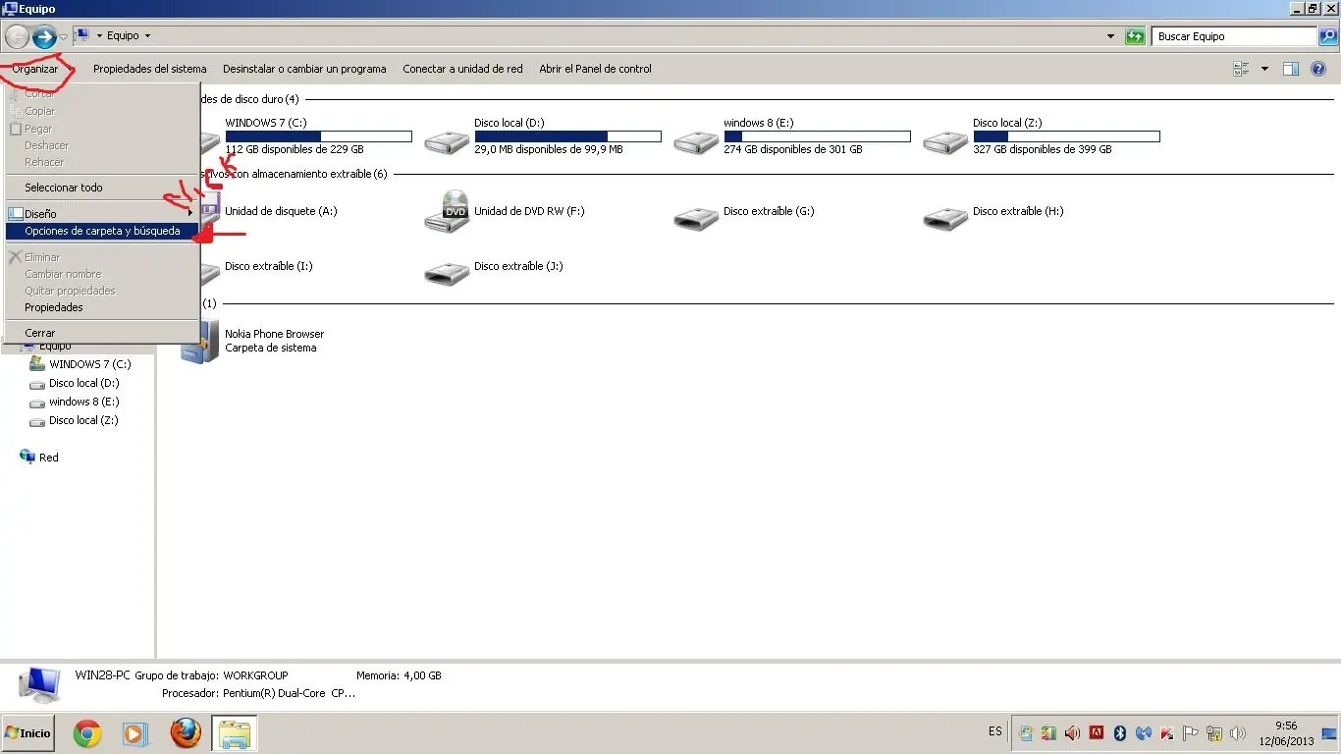
Task: Click the white speaker volume tray icon
Action: click(x=1238, y=732)
